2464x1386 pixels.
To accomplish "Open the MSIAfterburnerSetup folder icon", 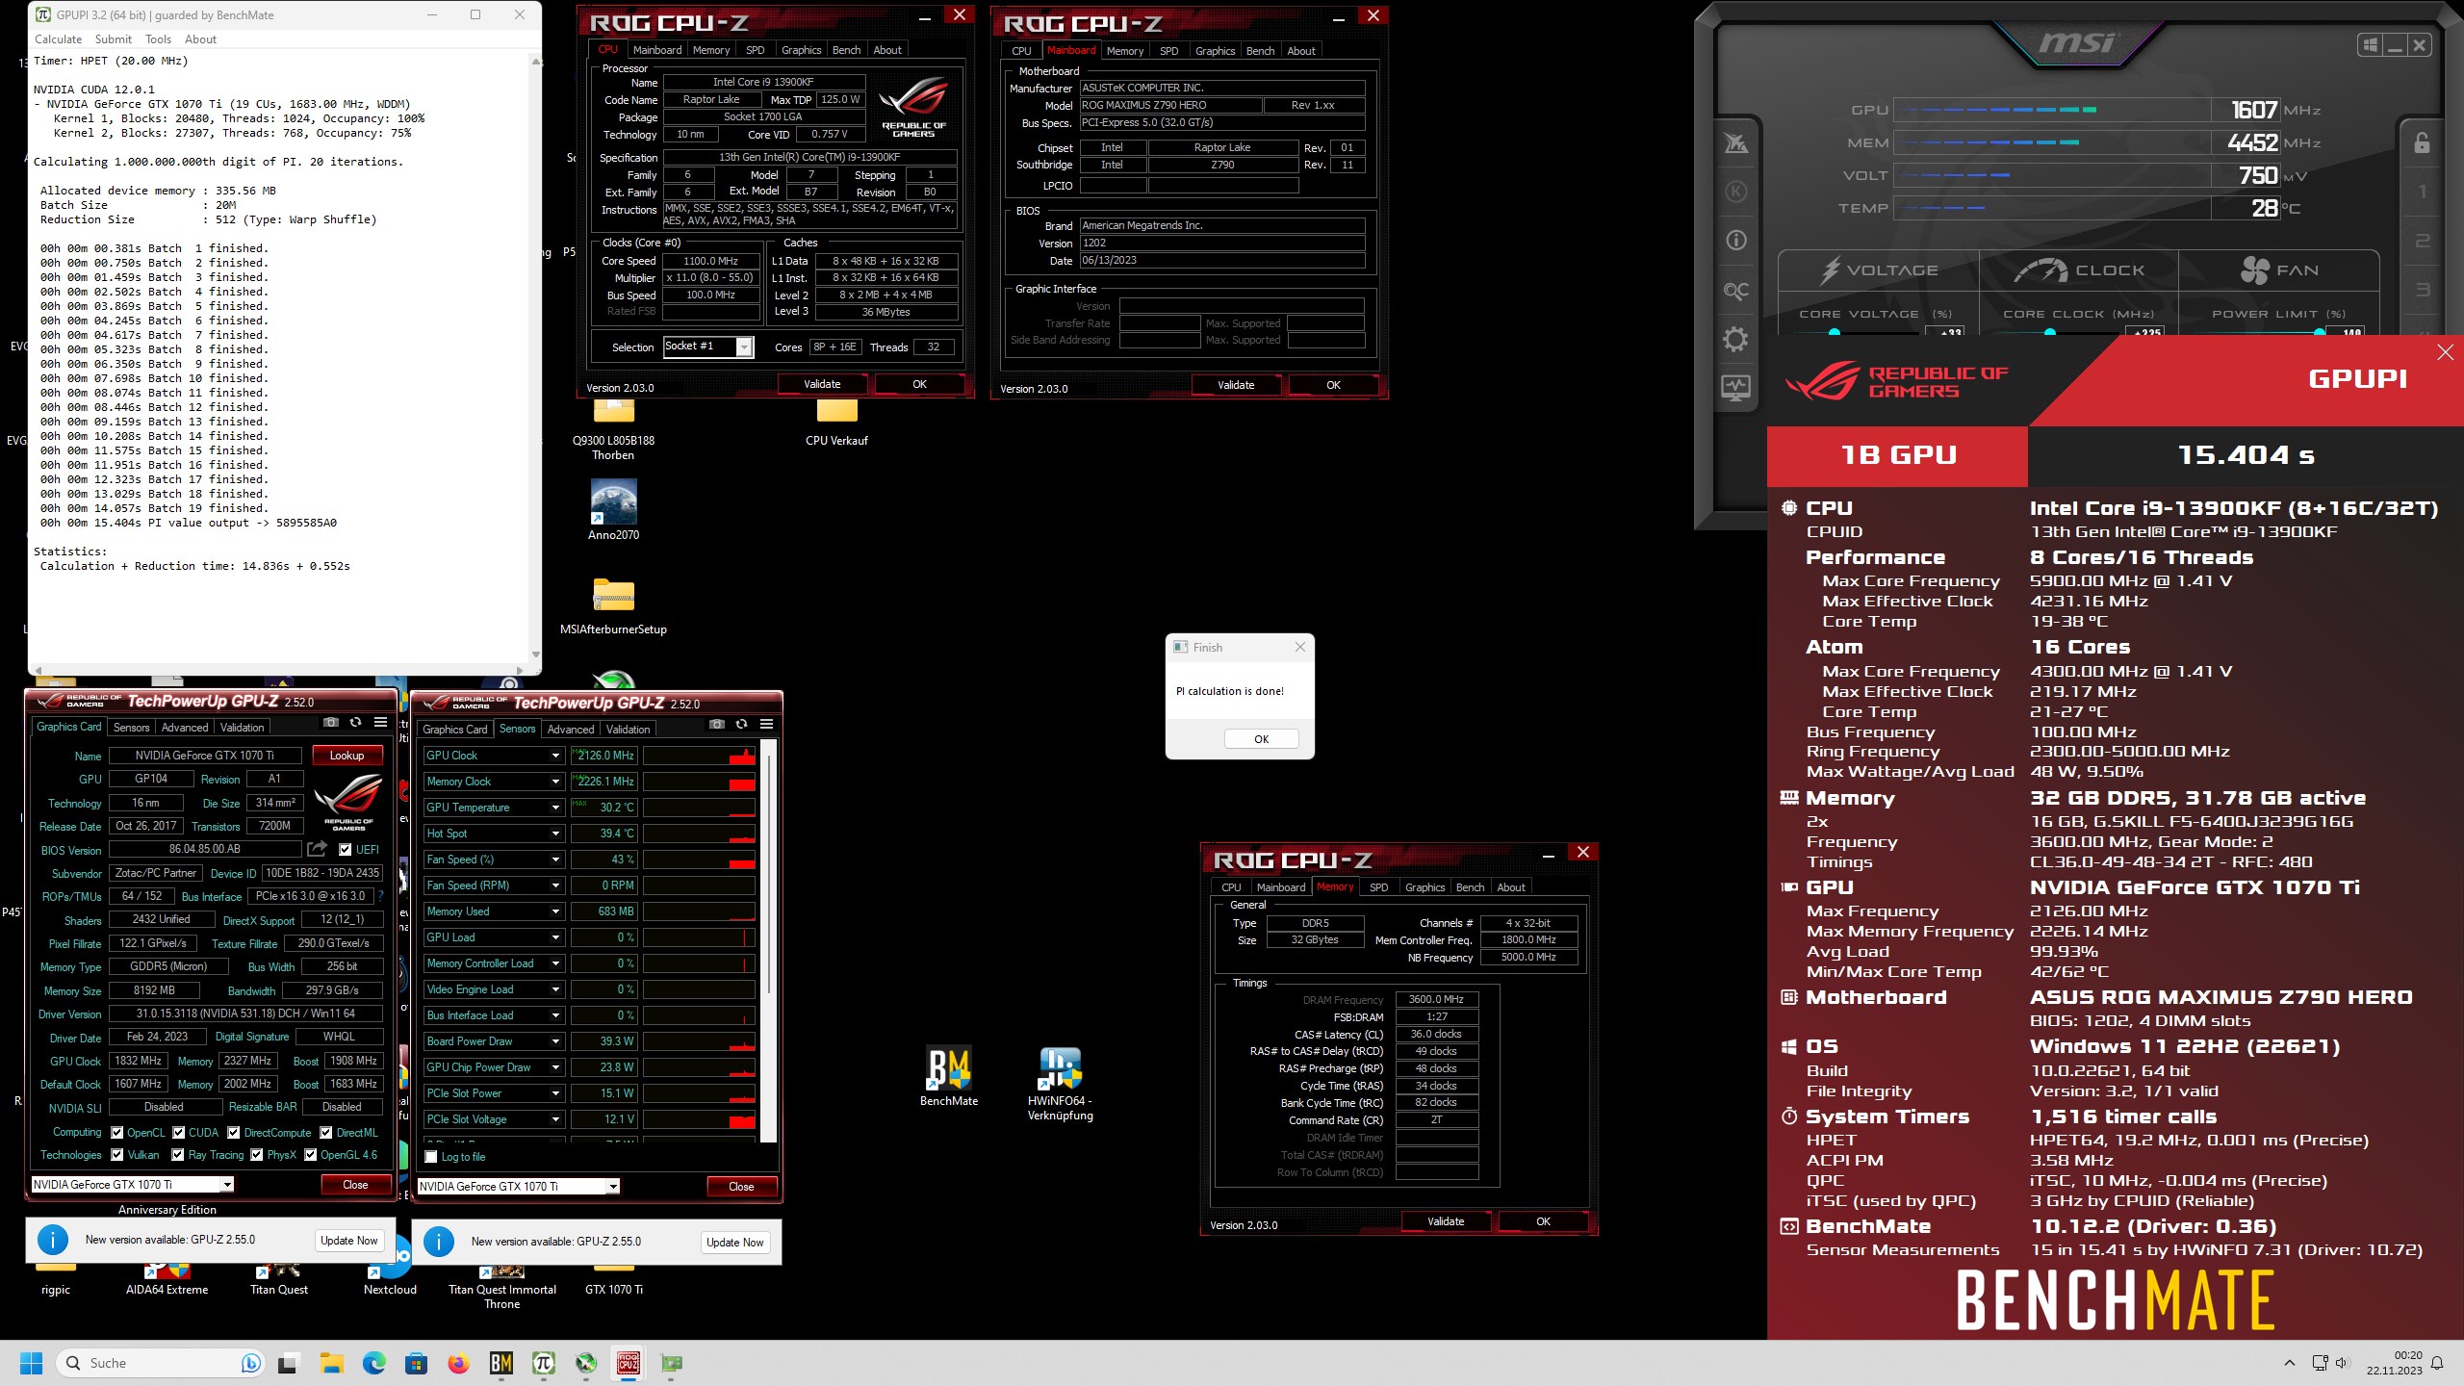I will click(x=613, y=606).
